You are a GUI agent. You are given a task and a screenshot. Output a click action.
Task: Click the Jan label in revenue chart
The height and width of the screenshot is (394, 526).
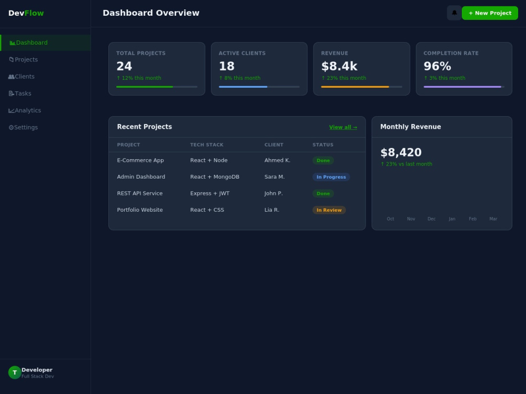452,219
